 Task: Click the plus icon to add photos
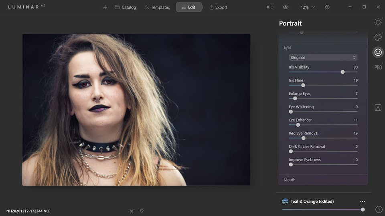click(105, 7)
